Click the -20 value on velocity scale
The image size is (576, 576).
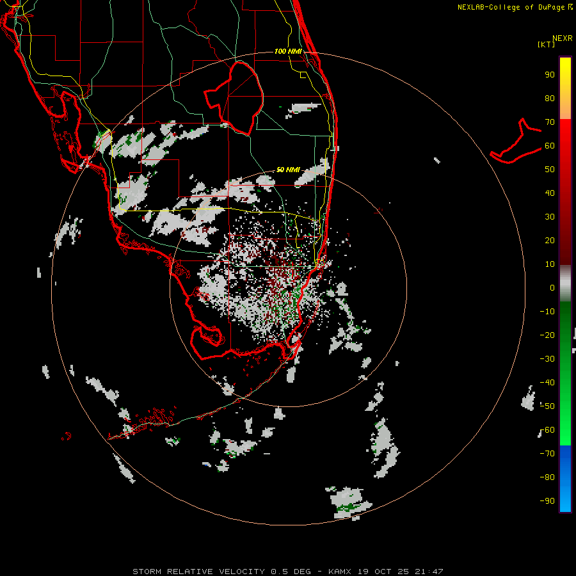tap(547, 335)
